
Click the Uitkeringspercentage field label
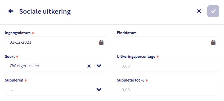point(136,57)
